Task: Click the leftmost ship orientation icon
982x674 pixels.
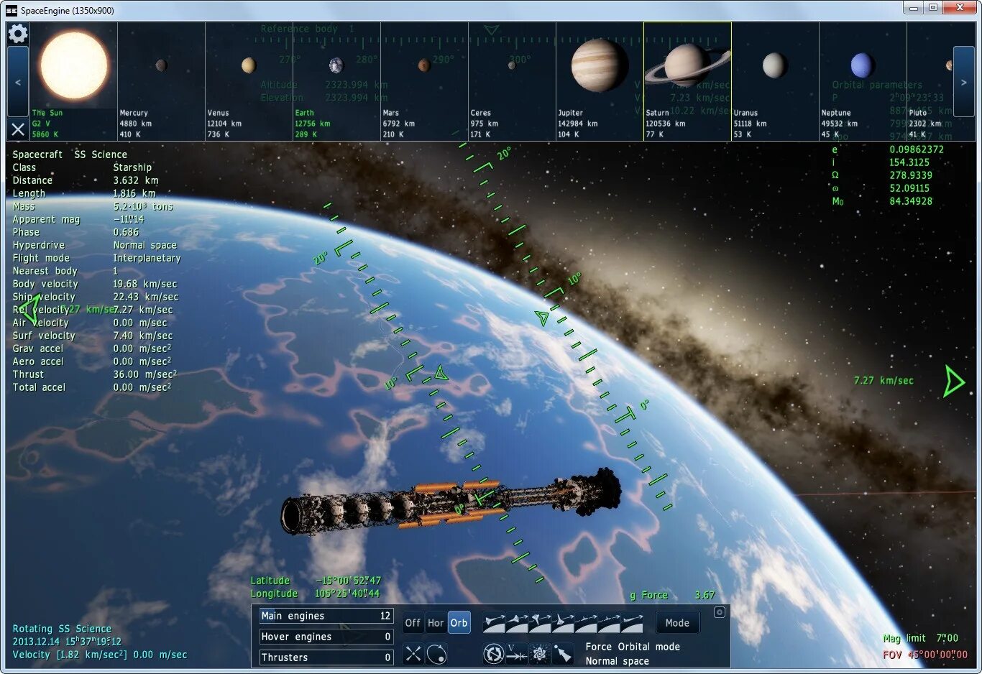Action: pos(495,622)
